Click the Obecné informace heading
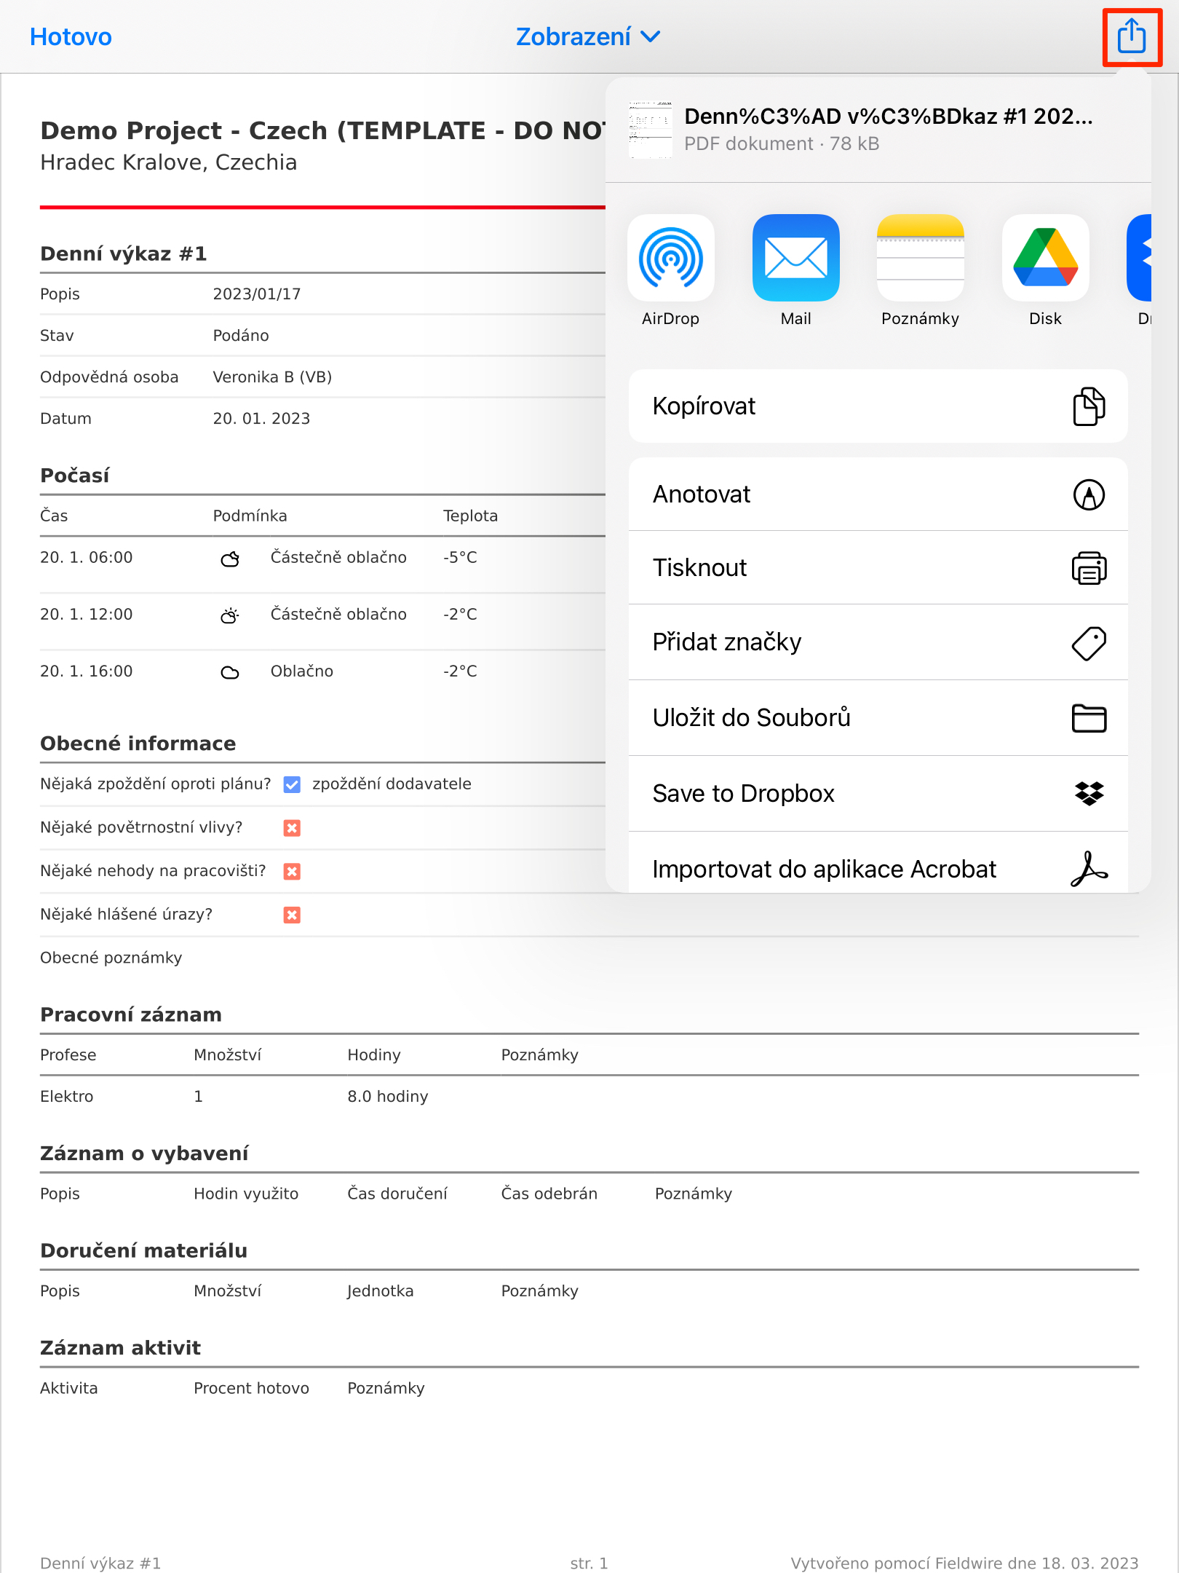Screen dimensions: 1179x1573 click(x=138, y=744)
